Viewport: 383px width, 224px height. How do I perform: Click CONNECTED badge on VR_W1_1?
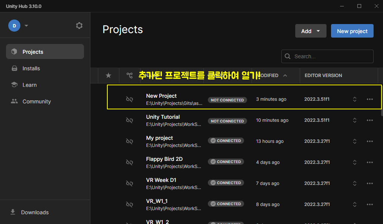coord(226,204)
